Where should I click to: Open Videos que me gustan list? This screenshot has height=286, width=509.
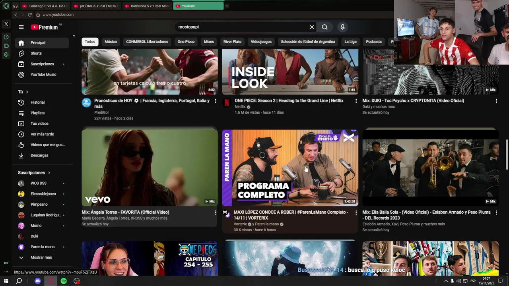coord(42,145)
